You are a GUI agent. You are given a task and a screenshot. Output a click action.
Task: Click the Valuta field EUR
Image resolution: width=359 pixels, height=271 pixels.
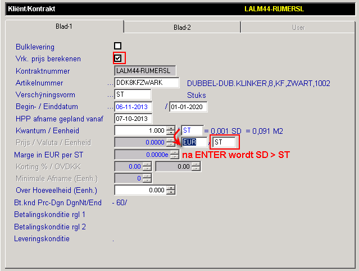click(194, 142)
